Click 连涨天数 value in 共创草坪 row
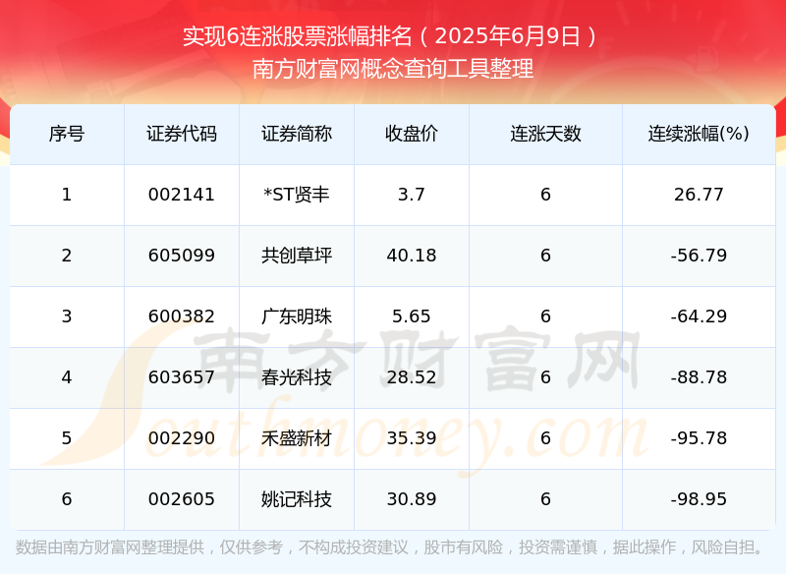The height and width of the screenshot is (574, 786). pyautogui.click(x=545, y=256)
